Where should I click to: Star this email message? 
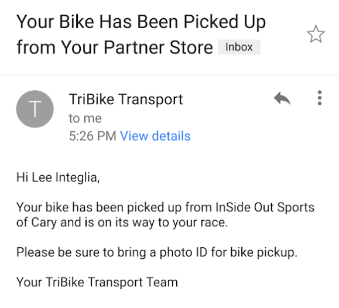(316, 34)
